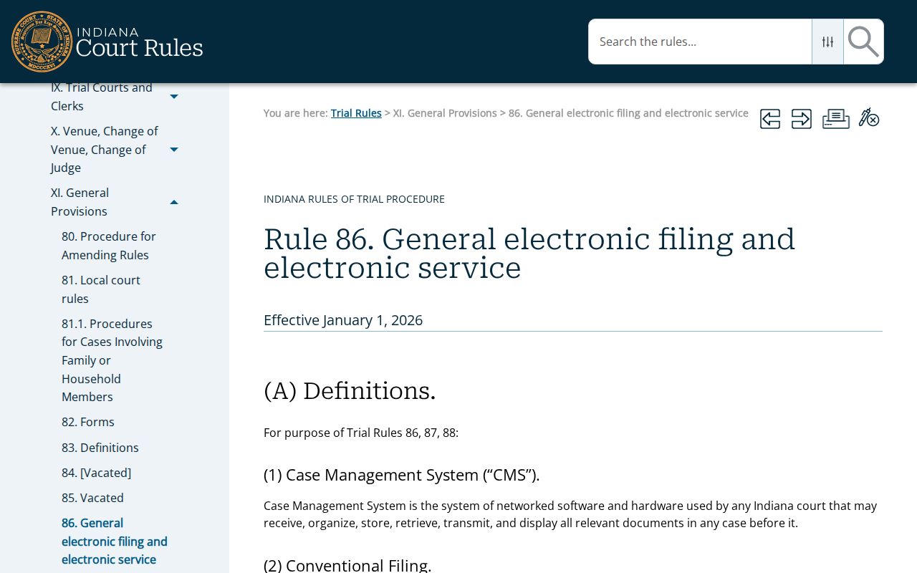Open the Indiana Court Rules home logo
The width and height of the screenshot is (917, 573).
pos(107,42)
